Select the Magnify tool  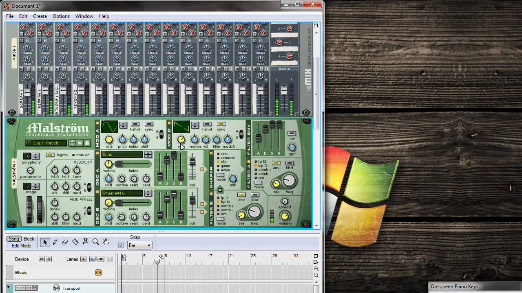96,242
